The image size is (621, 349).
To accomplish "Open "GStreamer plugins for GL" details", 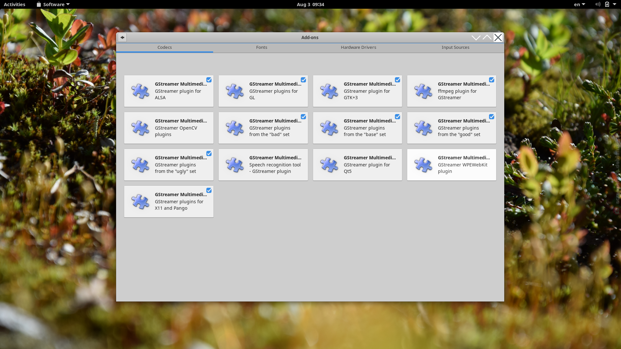I will click(x=263, y=91).
